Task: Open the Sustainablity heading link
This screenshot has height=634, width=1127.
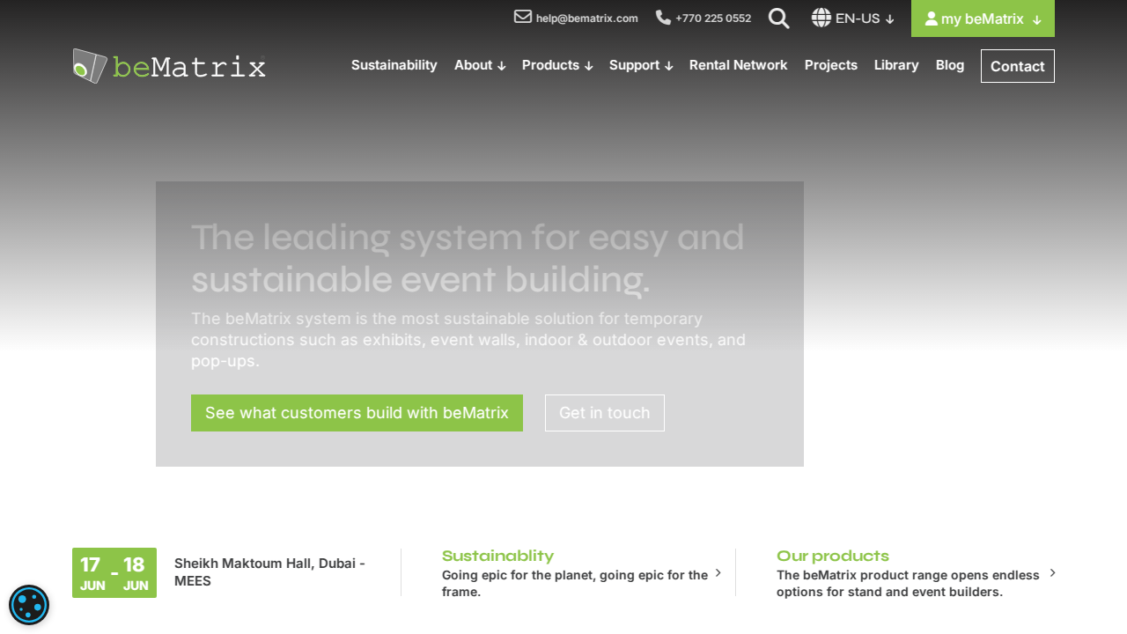Action: 497,556
